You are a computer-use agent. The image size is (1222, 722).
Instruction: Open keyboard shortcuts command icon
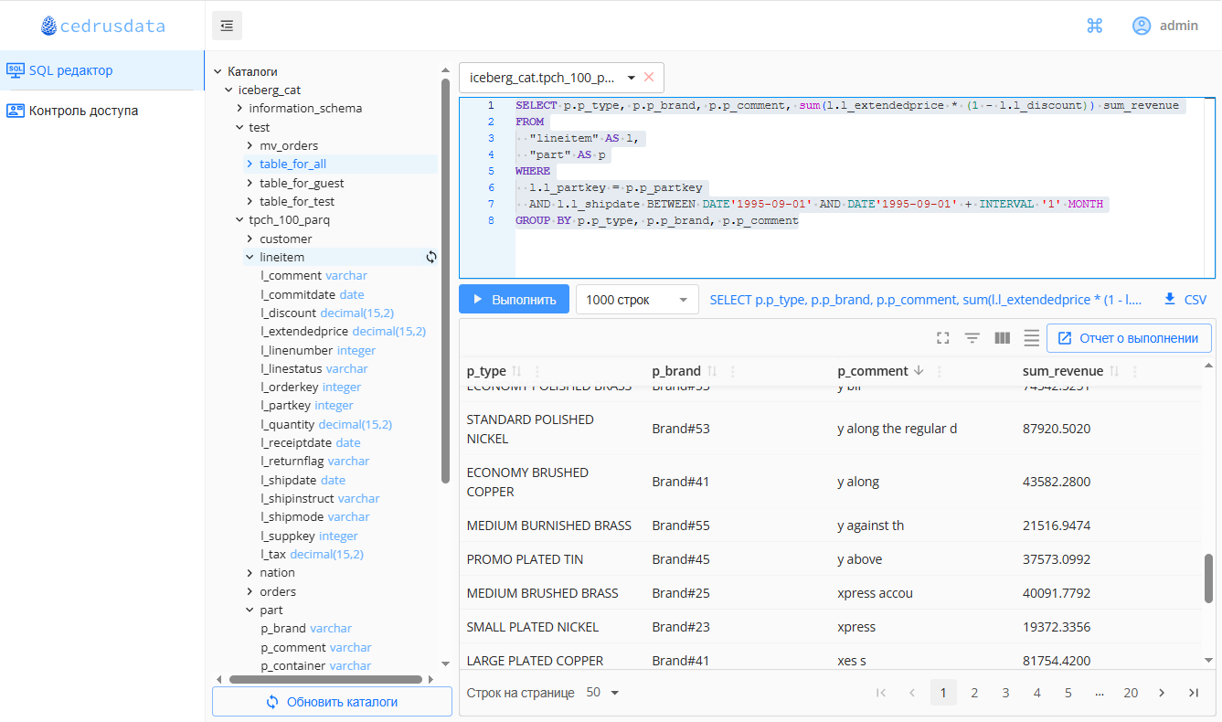(1095, 26)
